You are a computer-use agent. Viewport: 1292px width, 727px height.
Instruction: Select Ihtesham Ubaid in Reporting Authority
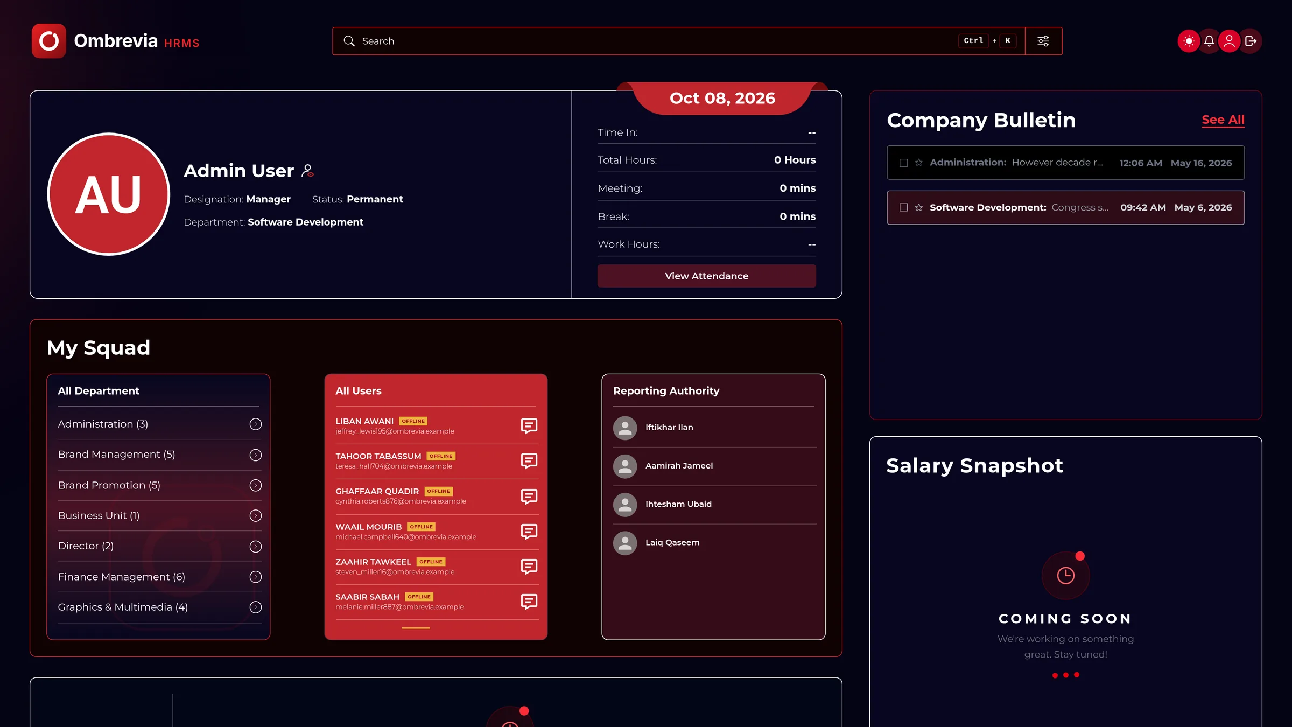pos(714,504)
